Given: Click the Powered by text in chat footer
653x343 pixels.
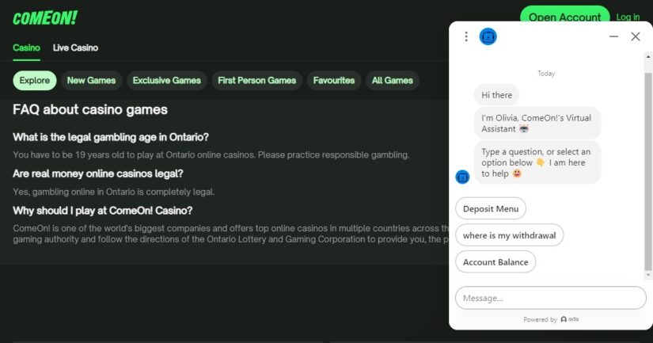Looking at the screenshot, I should point(540,320).
